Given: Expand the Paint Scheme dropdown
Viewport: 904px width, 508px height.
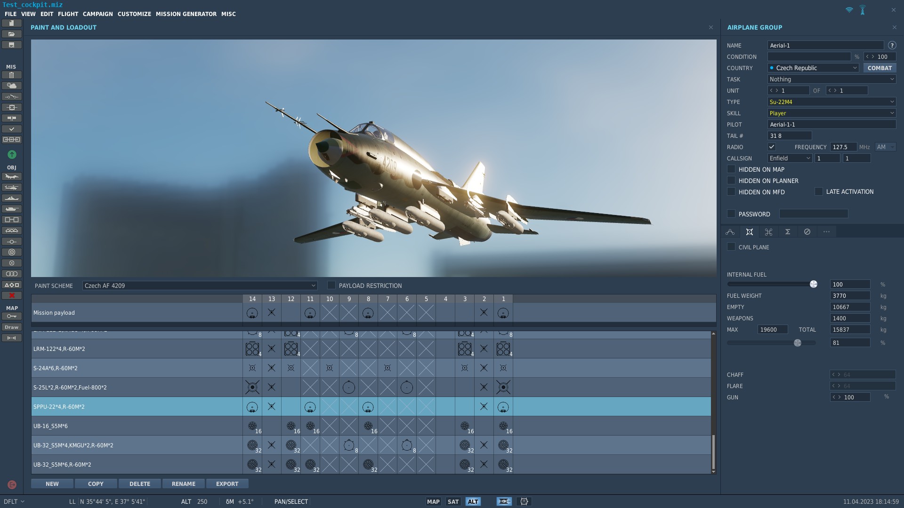Looking at the screenshot, I should click(x=200, y=286).
